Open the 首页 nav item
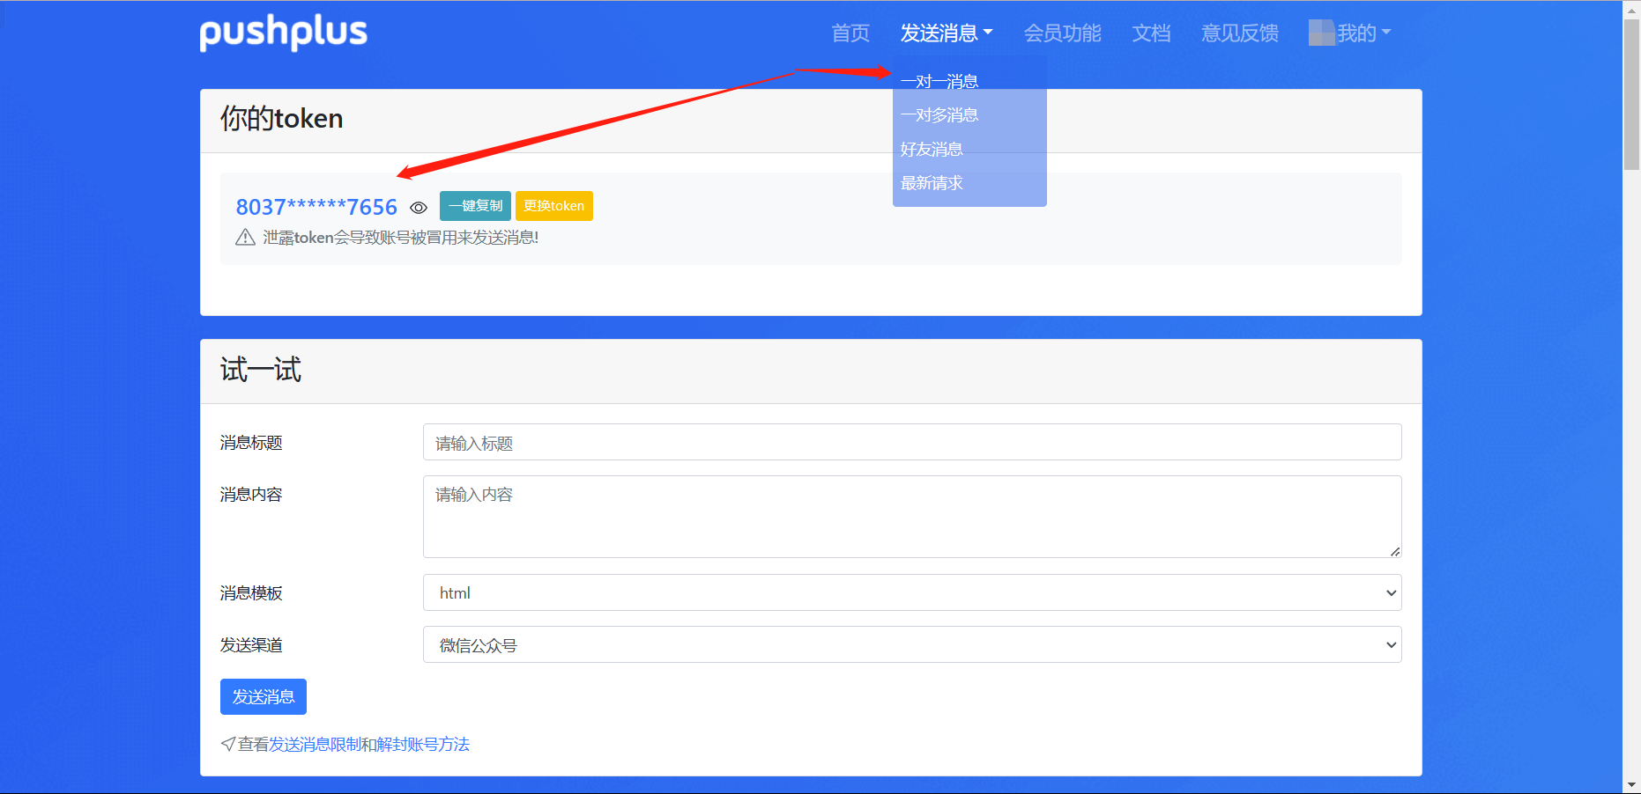 click(x=850, y=33)
